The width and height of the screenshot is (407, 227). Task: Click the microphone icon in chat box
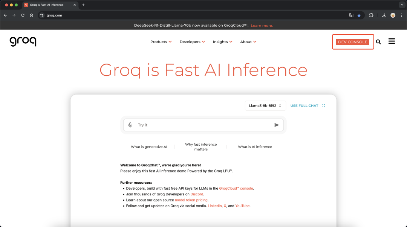(130, 125)
